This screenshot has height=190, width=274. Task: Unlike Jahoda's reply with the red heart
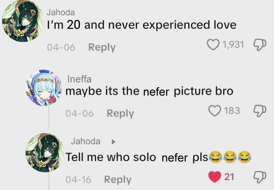click(x=215, y=177)
